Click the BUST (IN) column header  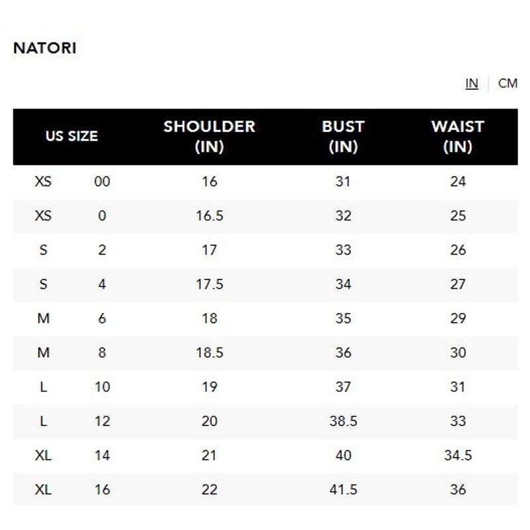[x=343, y=136]
